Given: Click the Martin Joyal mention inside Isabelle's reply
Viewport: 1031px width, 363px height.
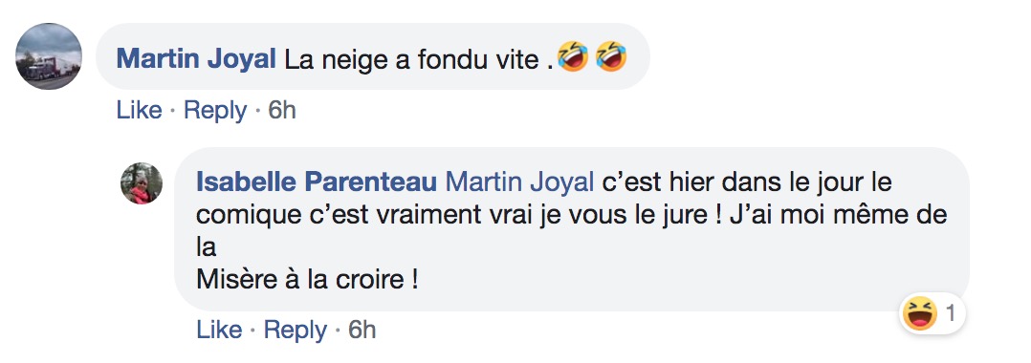Looking at the screenshot, I should click(520, 181).
